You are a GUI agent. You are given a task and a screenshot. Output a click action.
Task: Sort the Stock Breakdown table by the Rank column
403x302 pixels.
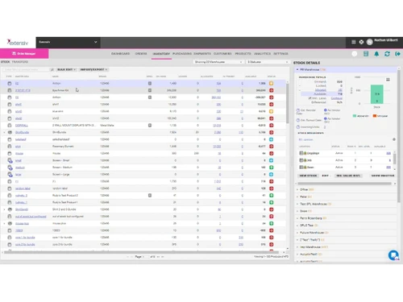point(351,147)
